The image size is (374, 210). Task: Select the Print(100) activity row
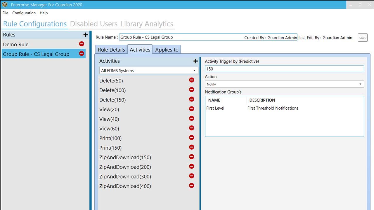point(148,138)
